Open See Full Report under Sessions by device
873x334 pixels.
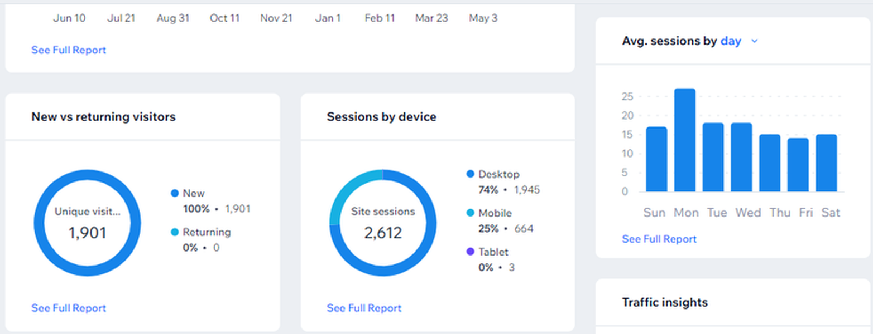click(364, 308)
